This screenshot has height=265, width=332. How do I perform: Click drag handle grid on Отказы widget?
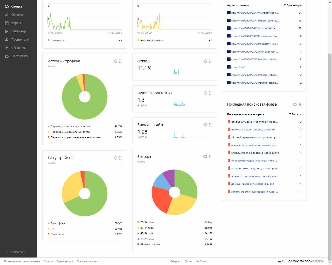point(210,61)
